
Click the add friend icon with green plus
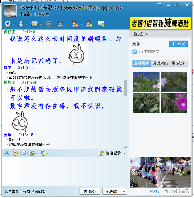(x=89, y=24)
